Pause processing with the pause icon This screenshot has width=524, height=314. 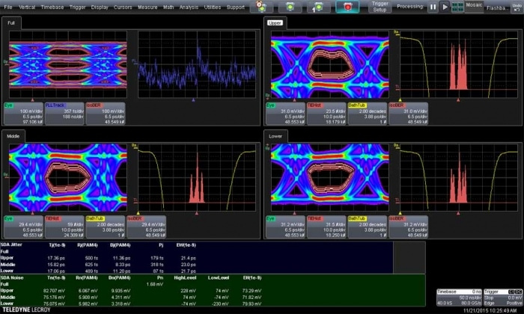coord(433,7)
